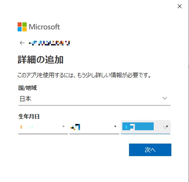Select the 日本 text in country field

(x=25, y=99)
